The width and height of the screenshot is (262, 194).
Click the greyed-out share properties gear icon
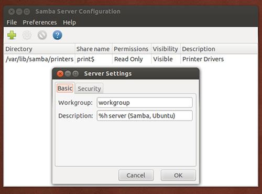coord(27,35)
